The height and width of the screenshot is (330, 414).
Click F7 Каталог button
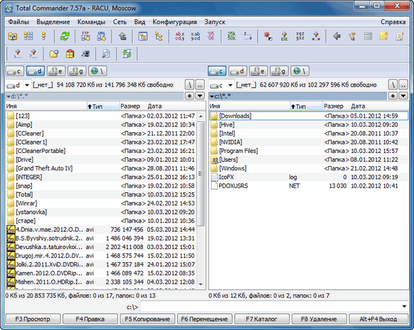(262, 319)
